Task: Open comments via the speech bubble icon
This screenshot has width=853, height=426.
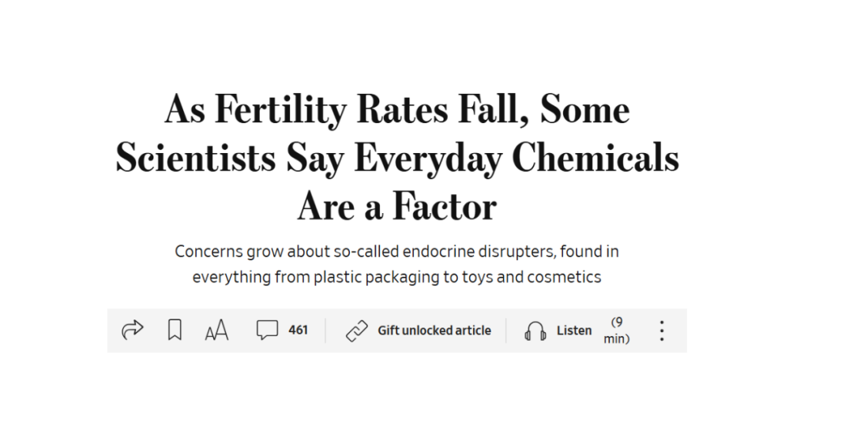Action: pos(267,330)
